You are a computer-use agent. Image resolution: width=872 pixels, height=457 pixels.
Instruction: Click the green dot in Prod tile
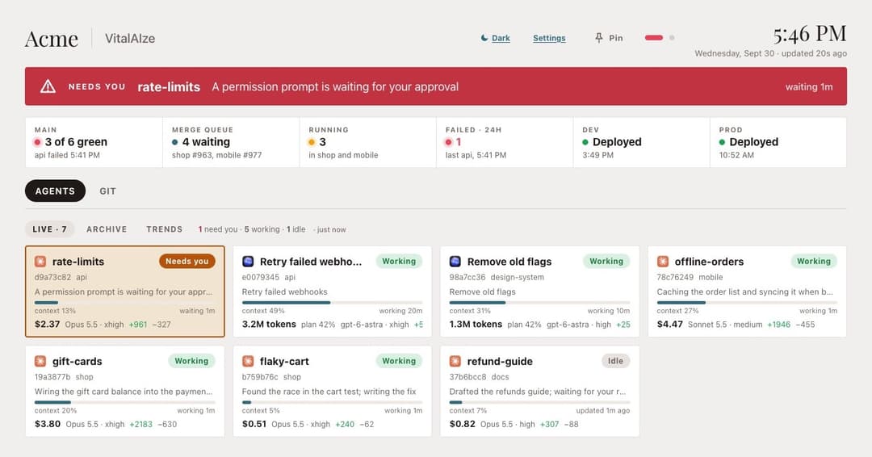click(722, 142)
